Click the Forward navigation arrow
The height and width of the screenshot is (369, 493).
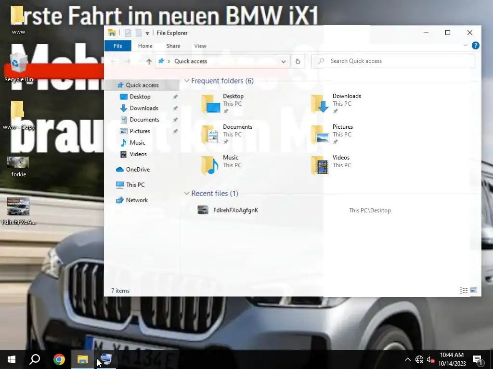tap(127, 61)
